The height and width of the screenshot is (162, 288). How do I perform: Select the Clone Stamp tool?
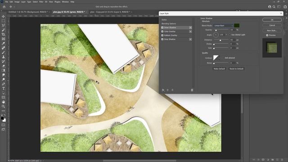pos(3,57)
